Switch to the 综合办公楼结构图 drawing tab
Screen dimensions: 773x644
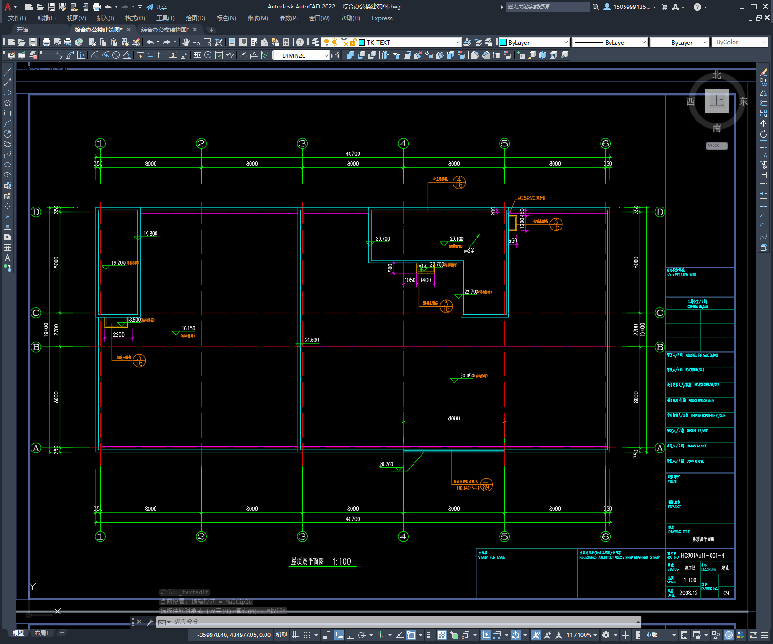pos(165,30)
